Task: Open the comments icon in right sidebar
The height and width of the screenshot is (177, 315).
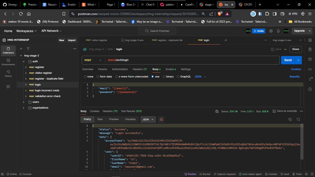Action: click(x=310, y=59)
